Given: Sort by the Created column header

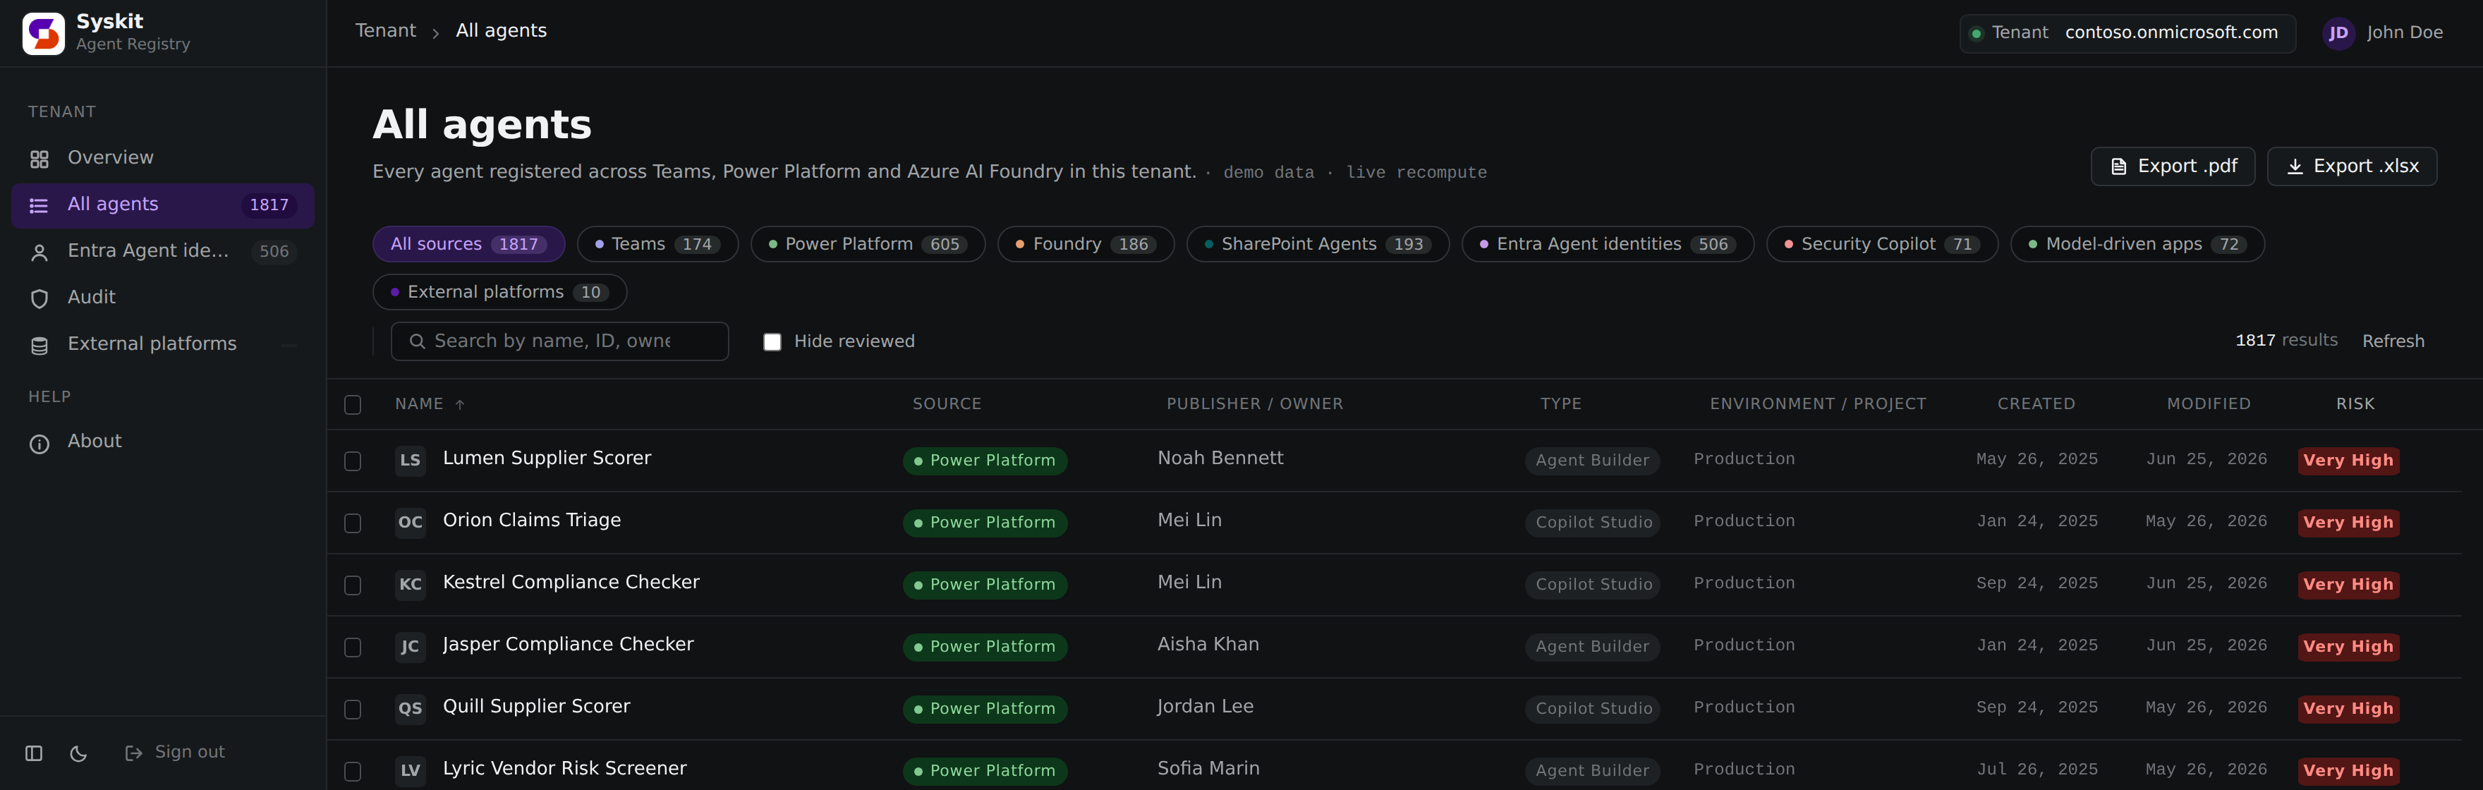Looking at the screenshot, I should pyautogui.click(x=2036, y=405).
